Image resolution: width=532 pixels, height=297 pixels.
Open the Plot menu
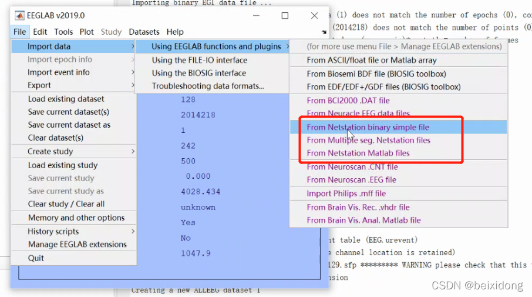[86, 32]
